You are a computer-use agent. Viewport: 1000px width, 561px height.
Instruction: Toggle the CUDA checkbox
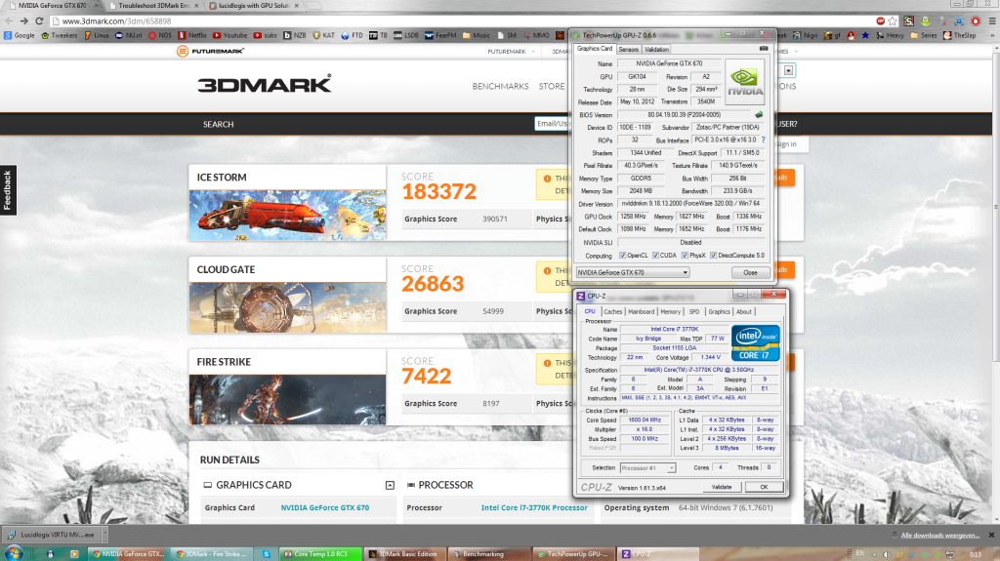pyautogui.click(x=655, y=256)
